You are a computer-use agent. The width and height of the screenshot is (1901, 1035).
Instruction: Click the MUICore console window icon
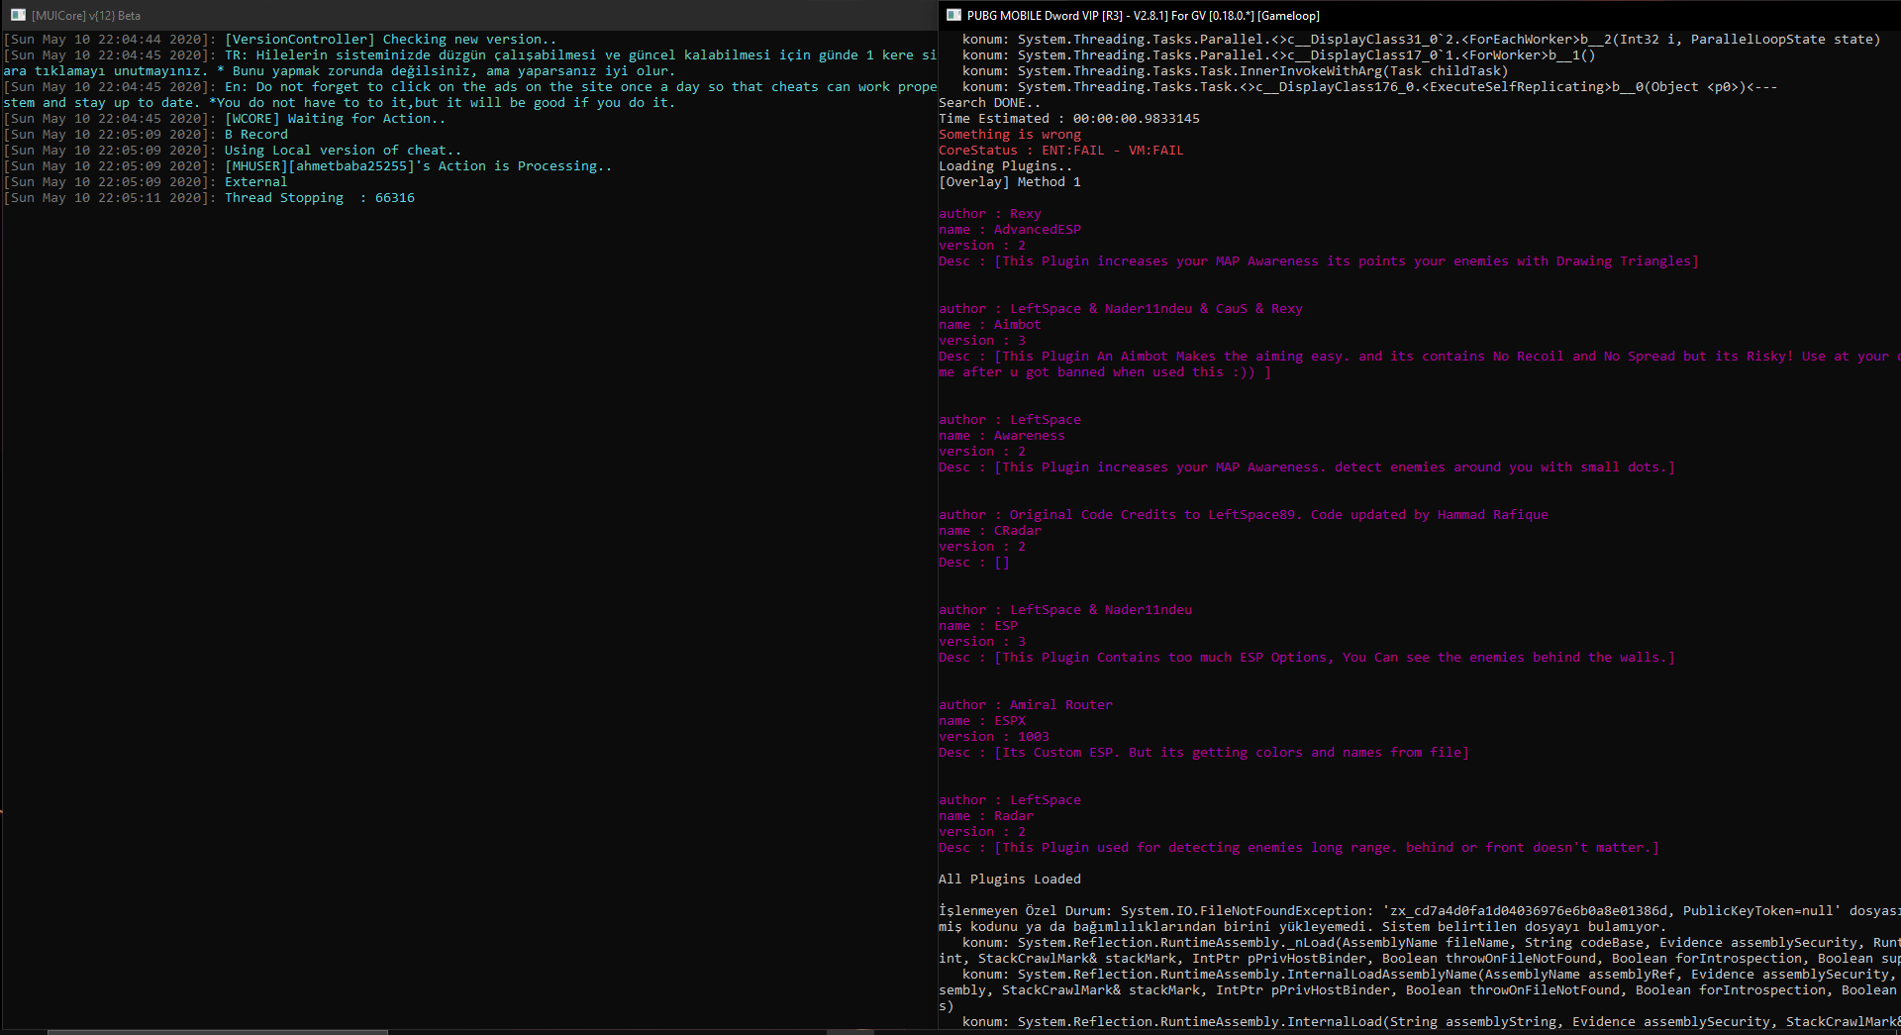click(18, 15)
